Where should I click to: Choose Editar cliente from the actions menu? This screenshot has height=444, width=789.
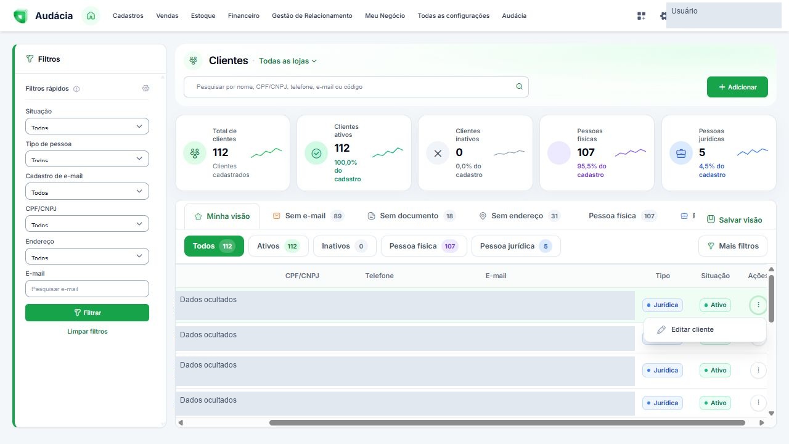[x=705, y=329]
